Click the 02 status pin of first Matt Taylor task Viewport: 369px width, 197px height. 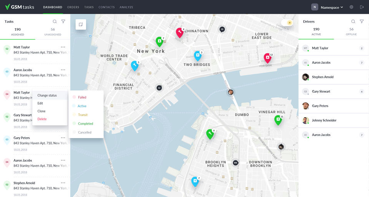[7, 49]
